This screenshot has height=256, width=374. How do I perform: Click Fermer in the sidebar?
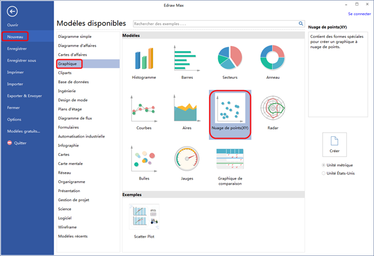(13, 108)
